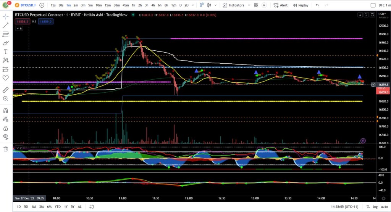391x212 pixels.
Task: Click the zoom in magnifier tool
Action: (x=6, y=98)
